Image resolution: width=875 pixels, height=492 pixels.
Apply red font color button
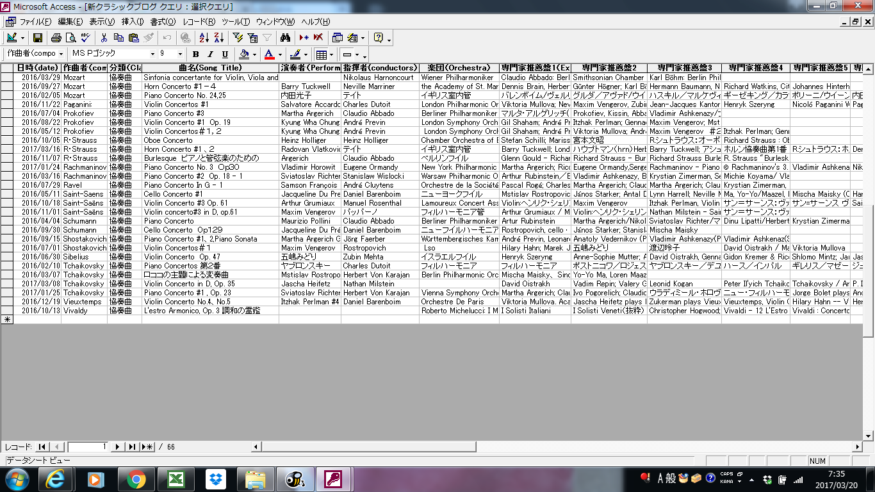[270, 54]
